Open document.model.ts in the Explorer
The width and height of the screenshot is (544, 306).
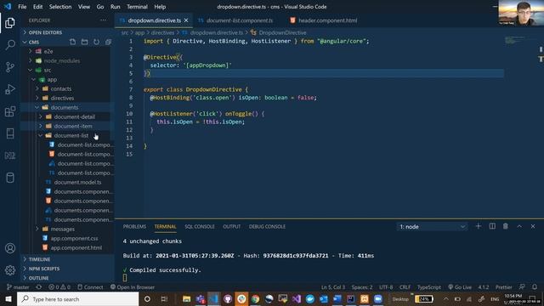tap(77, 182)
